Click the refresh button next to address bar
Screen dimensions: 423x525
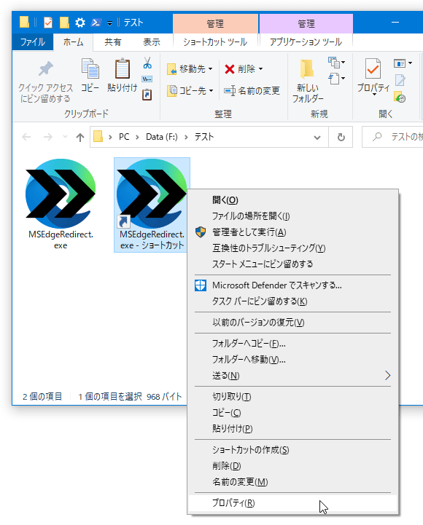(341, 138)
